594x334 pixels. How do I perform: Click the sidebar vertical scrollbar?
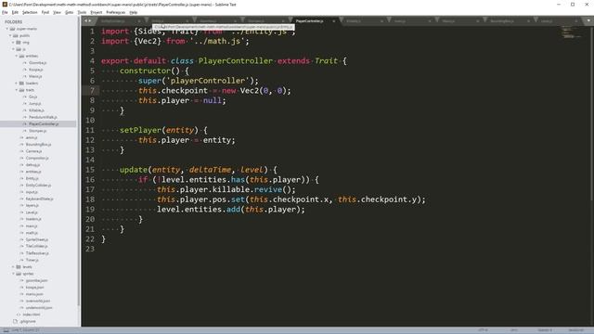coord(79,161)
